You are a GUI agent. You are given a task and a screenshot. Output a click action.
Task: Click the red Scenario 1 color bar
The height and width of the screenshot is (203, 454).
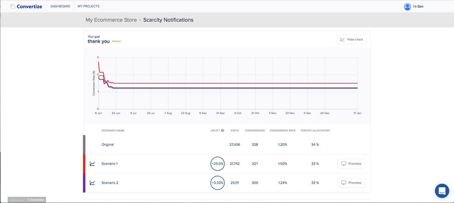(x=84, y=164)
